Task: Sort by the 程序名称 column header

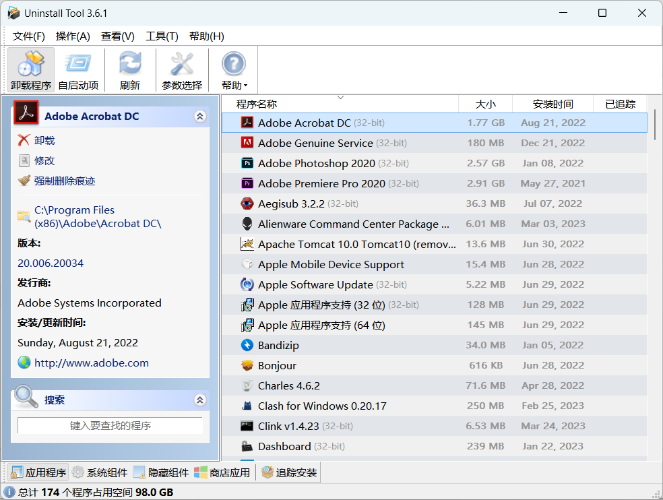Action: (x=340, y=104)
